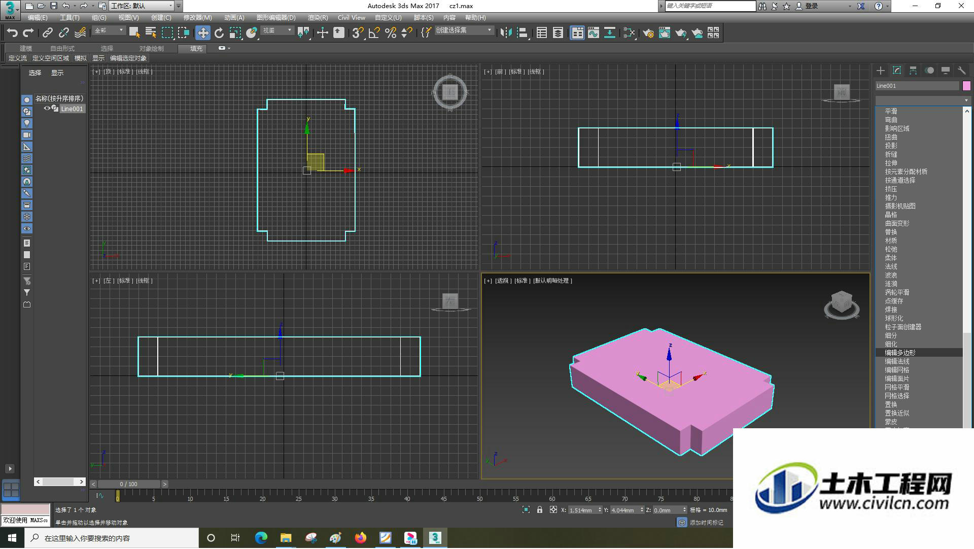Open the selection filter dropdown 全部

coord(109,30)
